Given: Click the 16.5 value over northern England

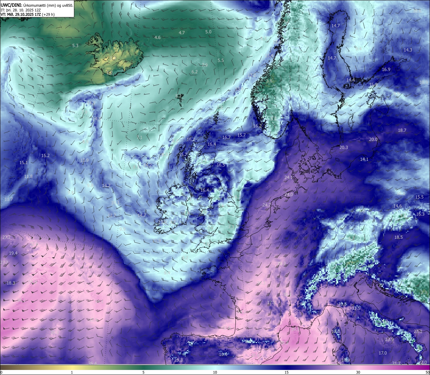Looking at the screenshot, I should [x=221, y=165].
